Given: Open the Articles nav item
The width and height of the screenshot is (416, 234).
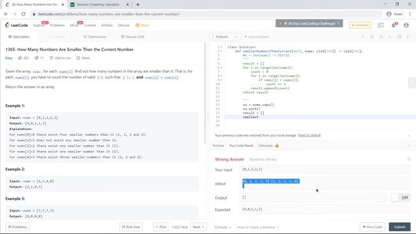Looking at the screenshot, I should pos(107,25).
